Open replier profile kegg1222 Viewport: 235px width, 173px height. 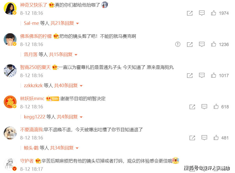point(35,117)
